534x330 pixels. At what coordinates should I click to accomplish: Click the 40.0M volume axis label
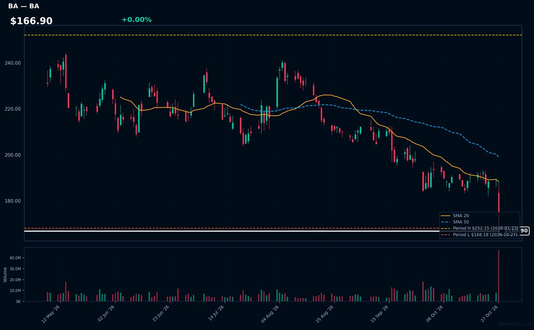16,258
